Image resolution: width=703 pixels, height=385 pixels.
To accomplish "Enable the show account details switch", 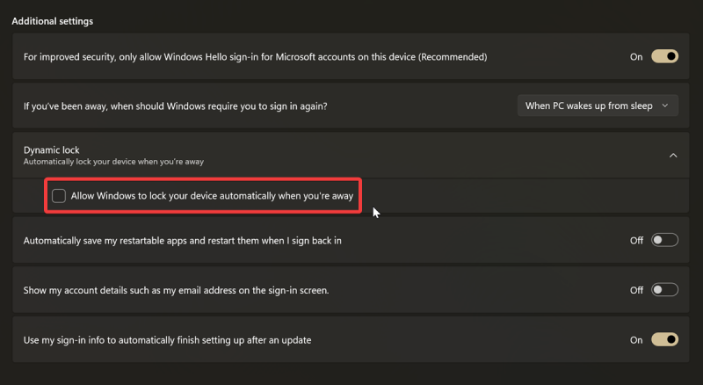I will tap(664, 290).
